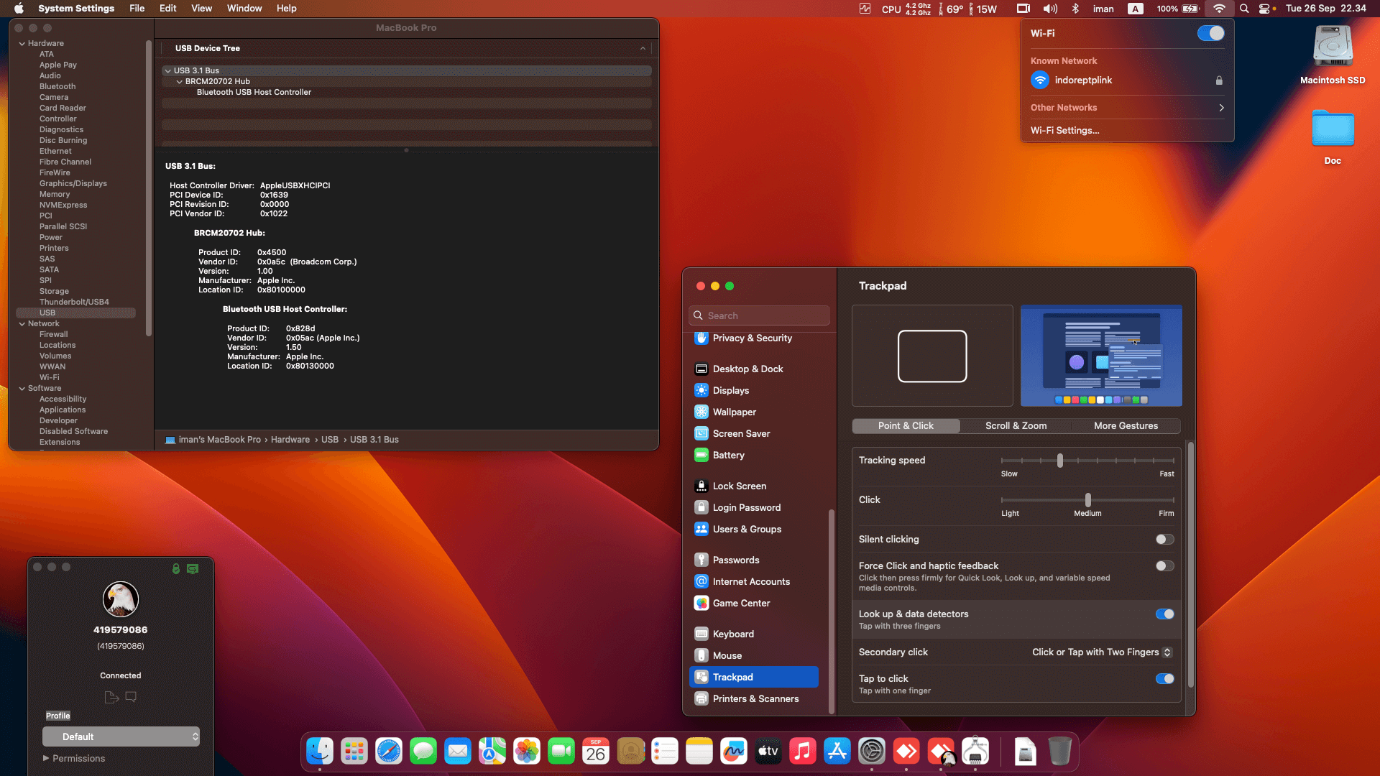
Task: Select Keyboard in System Settings sidebar
Action: click(732, 634)
